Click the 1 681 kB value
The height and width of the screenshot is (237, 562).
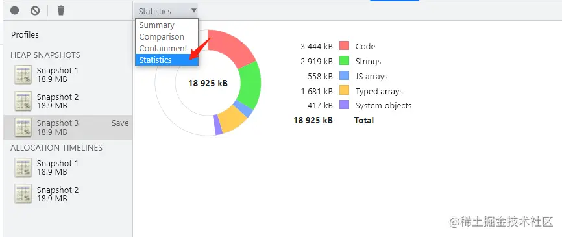(x=317, y=92)
